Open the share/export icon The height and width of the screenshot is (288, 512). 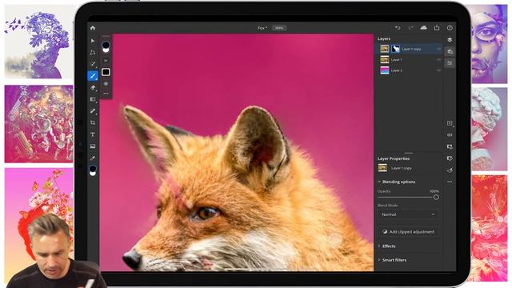(x=437, y=28)
